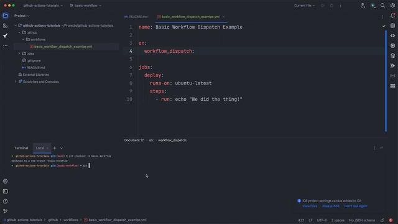Open Notifications bell icon
Viewport: 398px width, 224px height.
[392, 16]
